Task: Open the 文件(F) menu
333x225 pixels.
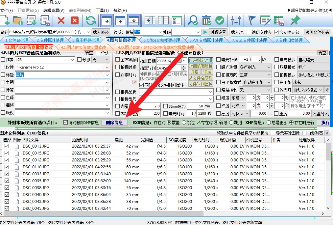Action: point(6,11)
